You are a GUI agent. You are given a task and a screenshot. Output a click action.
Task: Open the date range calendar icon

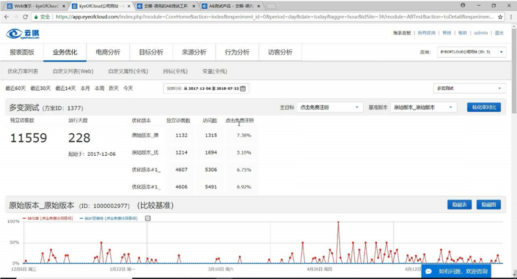243,88
